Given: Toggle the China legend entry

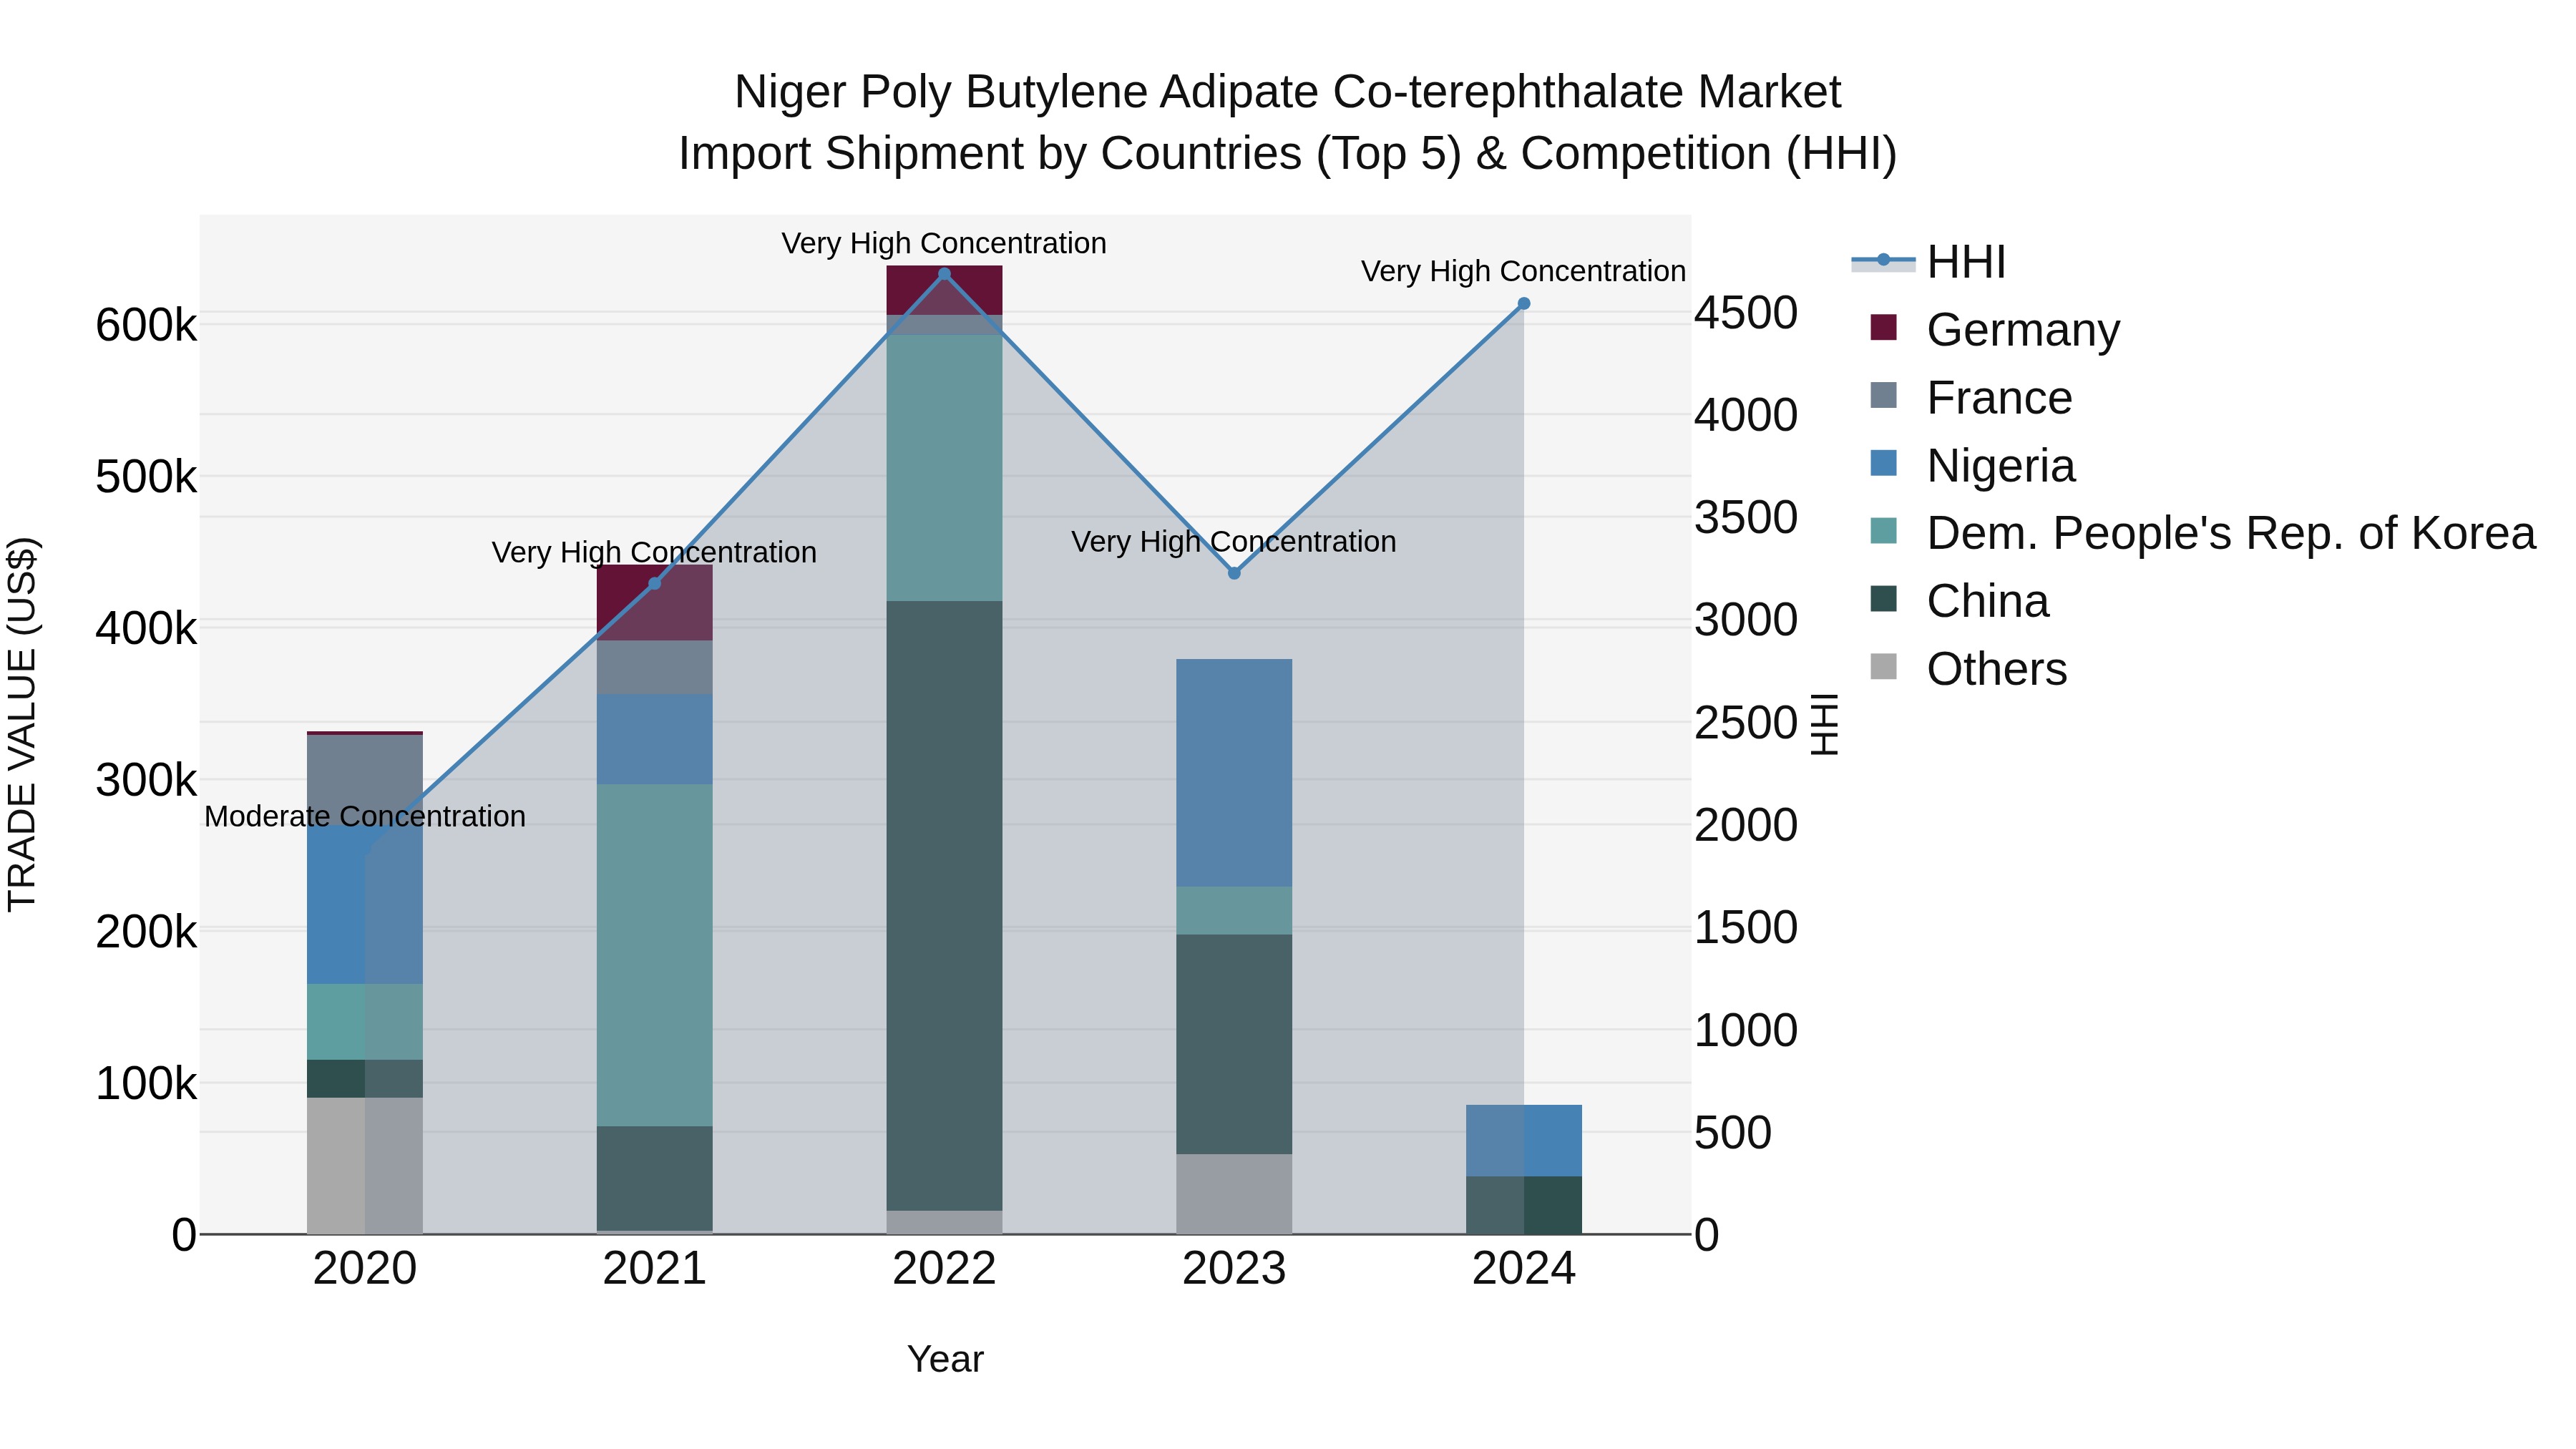Looking at the screenshot, I should click(1959, 601).
